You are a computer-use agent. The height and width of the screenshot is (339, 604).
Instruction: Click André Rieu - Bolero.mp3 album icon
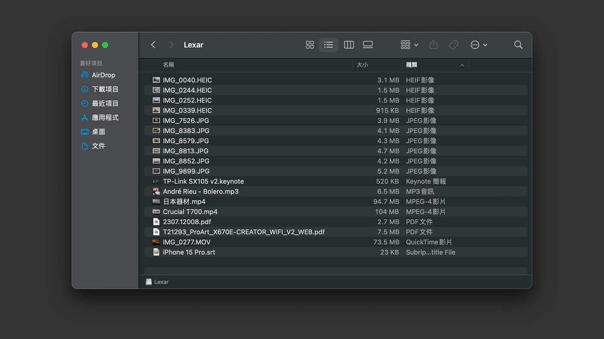[x=156, y=191]
